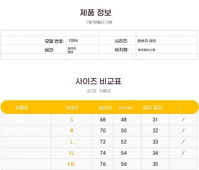Click waist value 76 in XXL row
199x170 pixels.
[x=103, y=164]
